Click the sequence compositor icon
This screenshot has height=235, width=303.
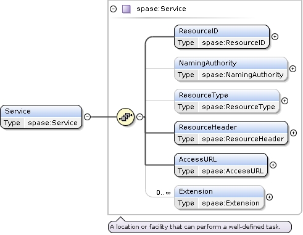coord(125,117)
